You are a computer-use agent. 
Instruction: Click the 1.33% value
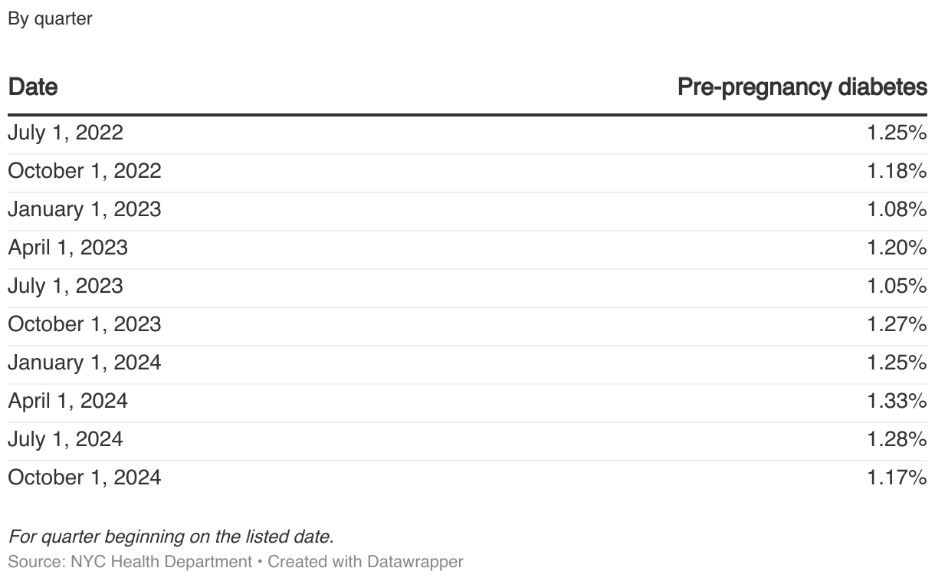point(897,401)
